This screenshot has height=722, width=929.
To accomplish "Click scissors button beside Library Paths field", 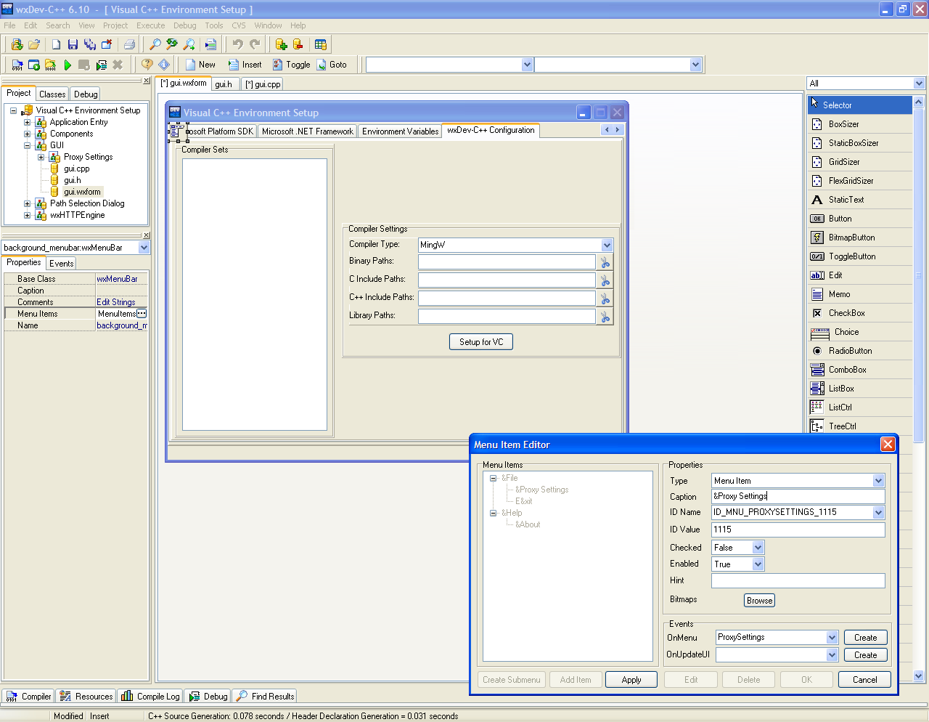I will (605, 317).
